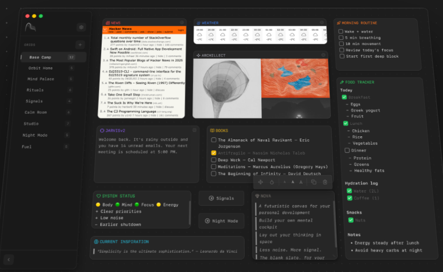Open the Hacker News comments link

point(130,31)
